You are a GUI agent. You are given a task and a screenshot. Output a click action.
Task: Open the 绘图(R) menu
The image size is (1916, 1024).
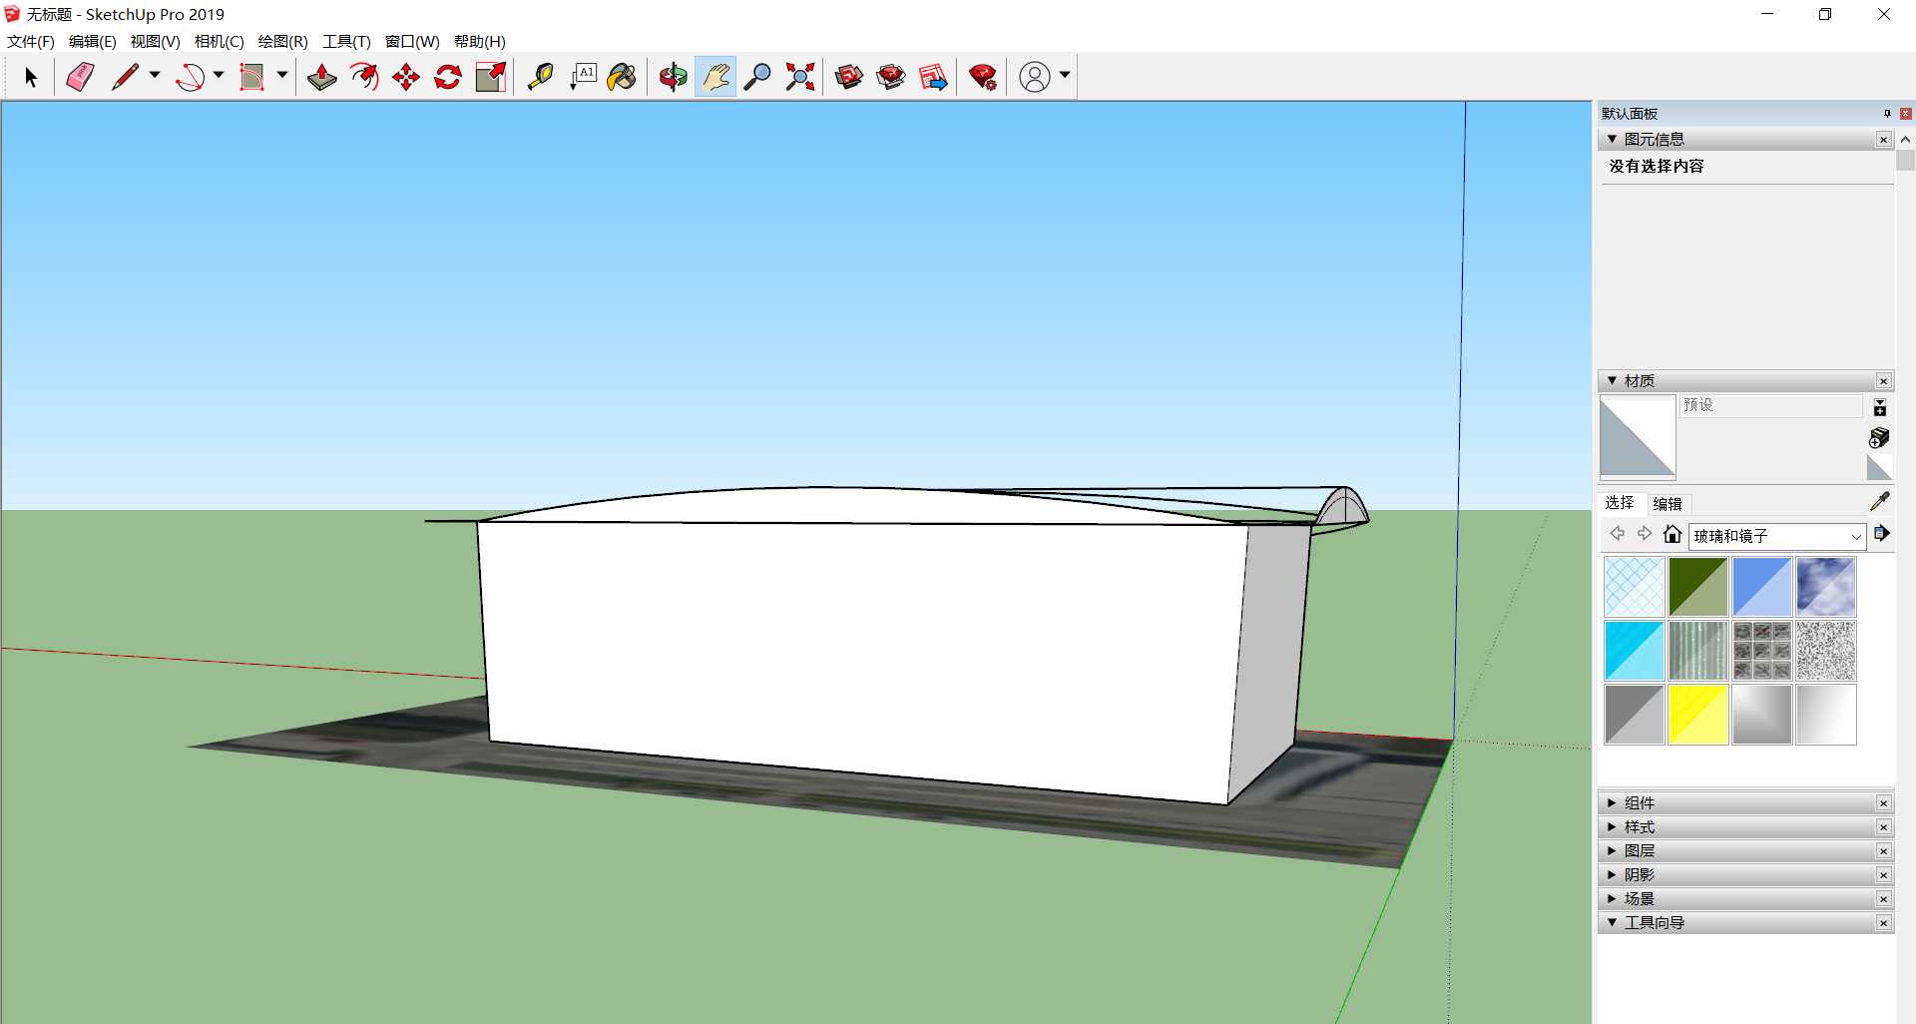[283, 41]
